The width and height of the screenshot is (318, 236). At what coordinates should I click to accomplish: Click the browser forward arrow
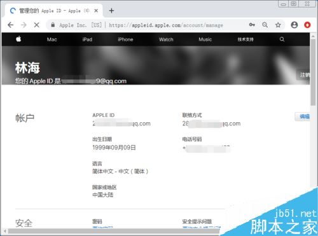tap(24, 25)
